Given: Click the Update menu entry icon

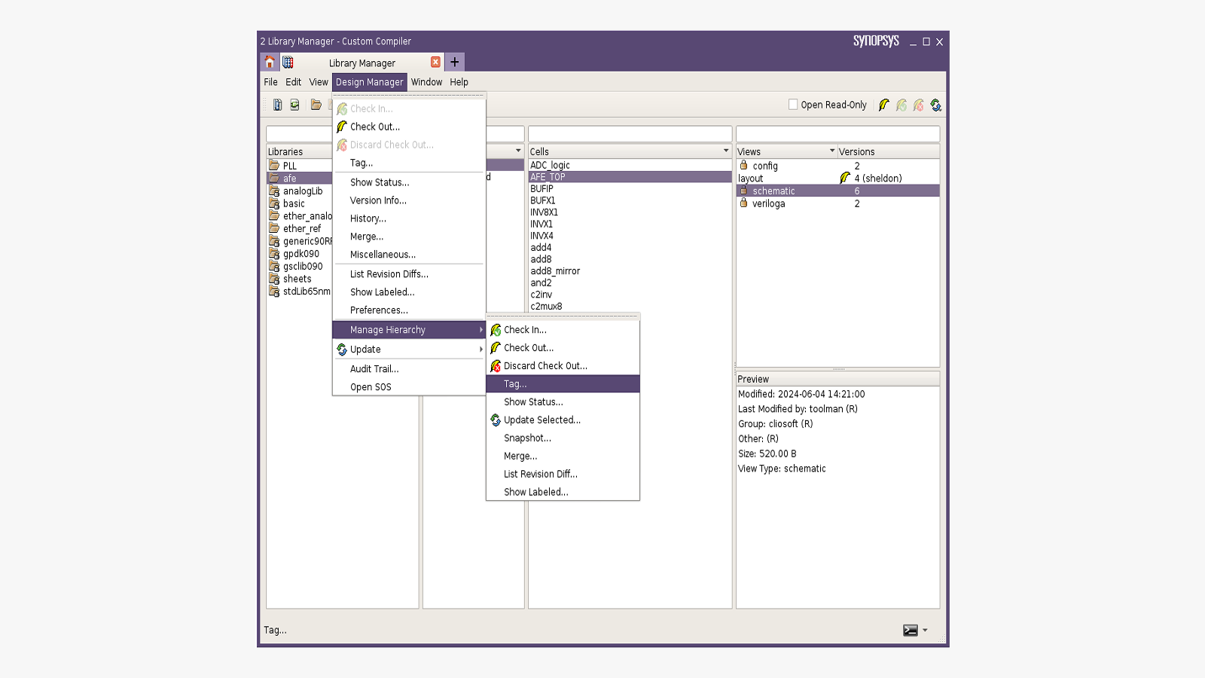Looking at the screenshot, I should [x=342, y=350].
